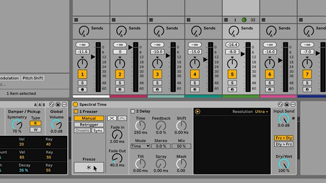Click the Delay Time knob
Screen dimensions: 326x183
pos(141,126)
